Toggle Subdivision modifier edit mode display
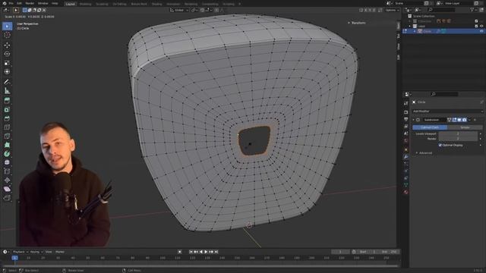 (x=454, y=120)
